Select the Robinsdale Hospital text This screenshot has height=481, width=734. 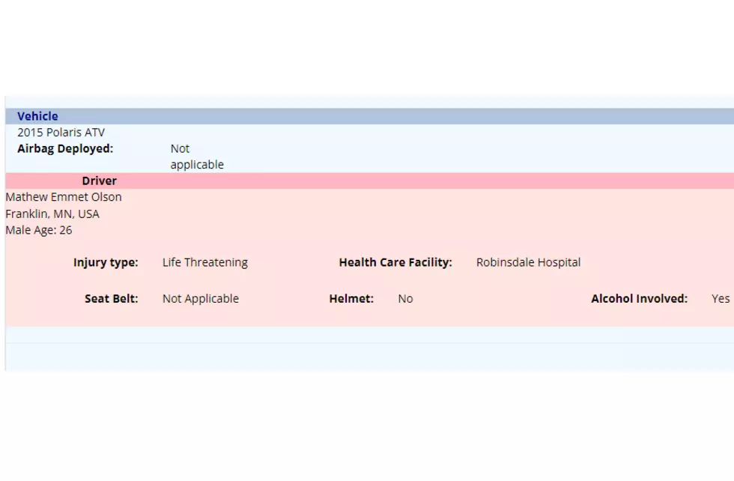point(529,262)
